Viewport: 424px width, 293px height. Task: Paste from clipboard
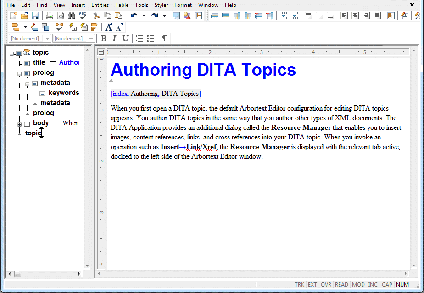point(118,16)
